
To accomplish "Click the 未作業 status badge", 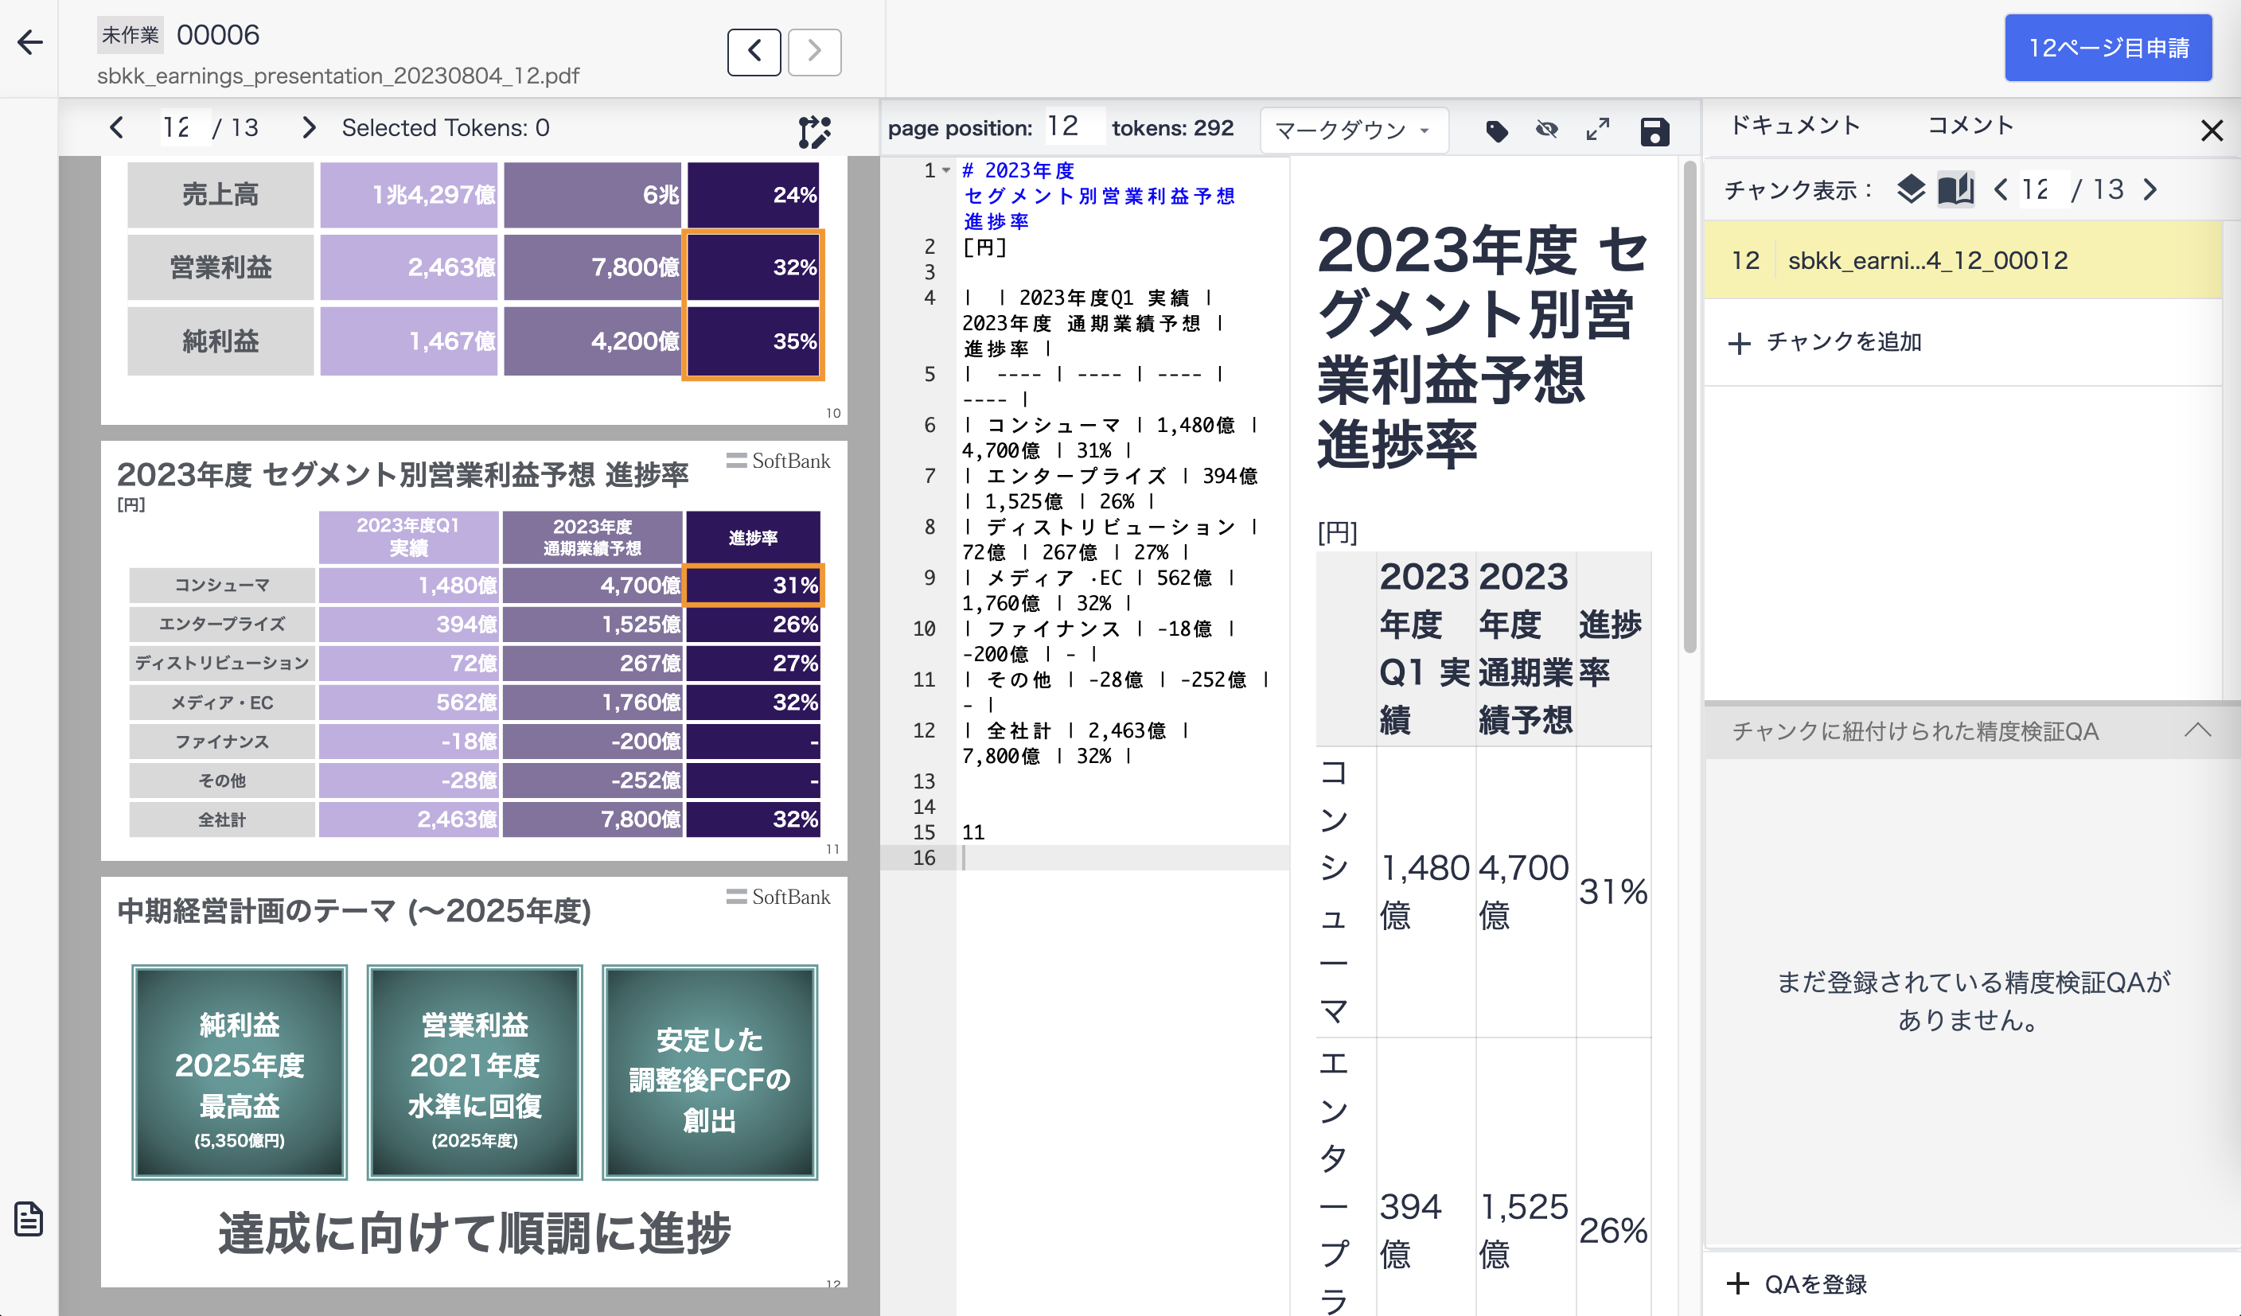I will (130, 35).
